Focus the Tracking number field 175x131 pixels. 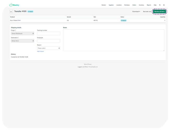tap(49, 33)
